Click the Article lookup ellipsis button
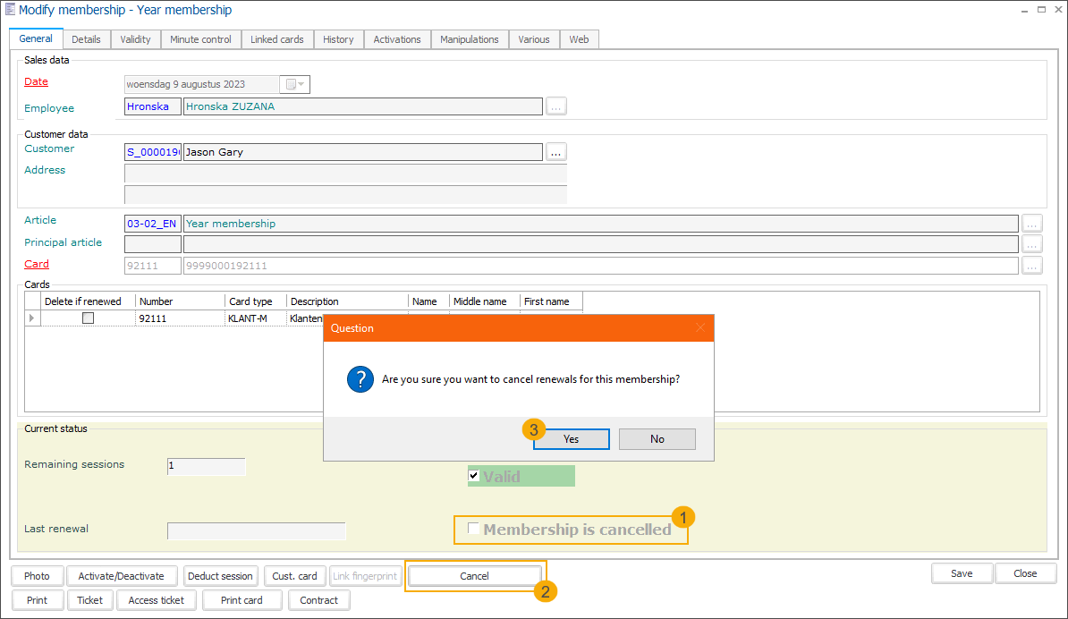Image resolution: width=1068 pixels, height=619 pixels. click(x=1032, y=224)
